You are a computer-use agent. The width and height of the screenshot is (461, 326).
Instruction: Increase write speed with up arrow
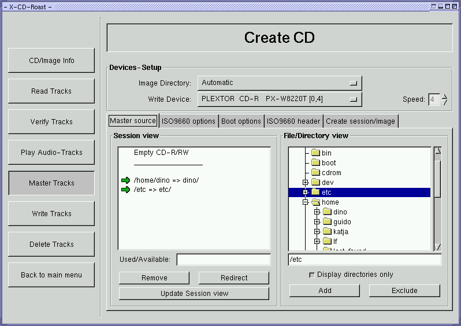point(444,96)
